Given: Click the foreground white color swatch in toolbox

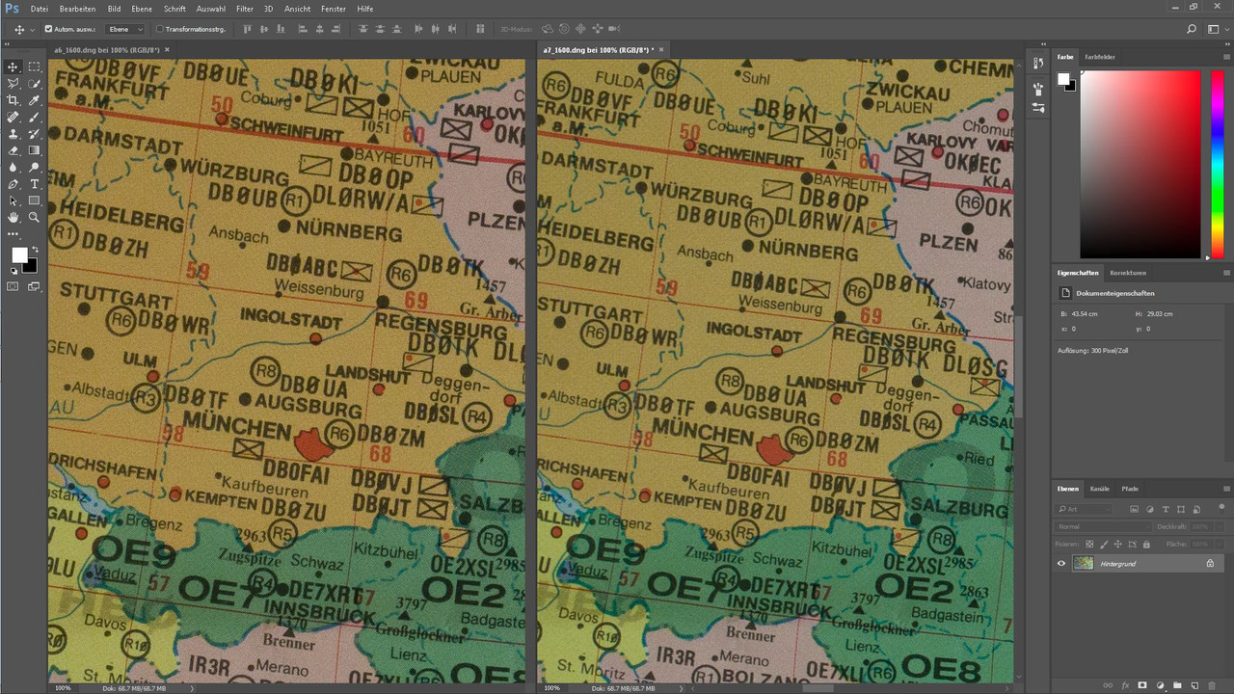Looking at the screenshot, I should click(x=19, y=254).
